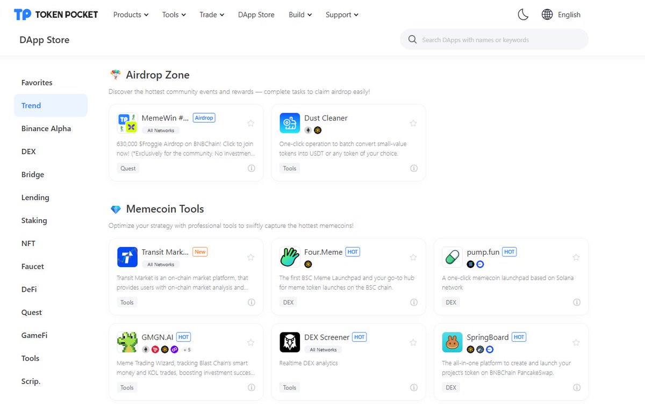Screen dimensions: 645x404
Task: Open the Dust Cleaner app icon
Action: [290, 123]
